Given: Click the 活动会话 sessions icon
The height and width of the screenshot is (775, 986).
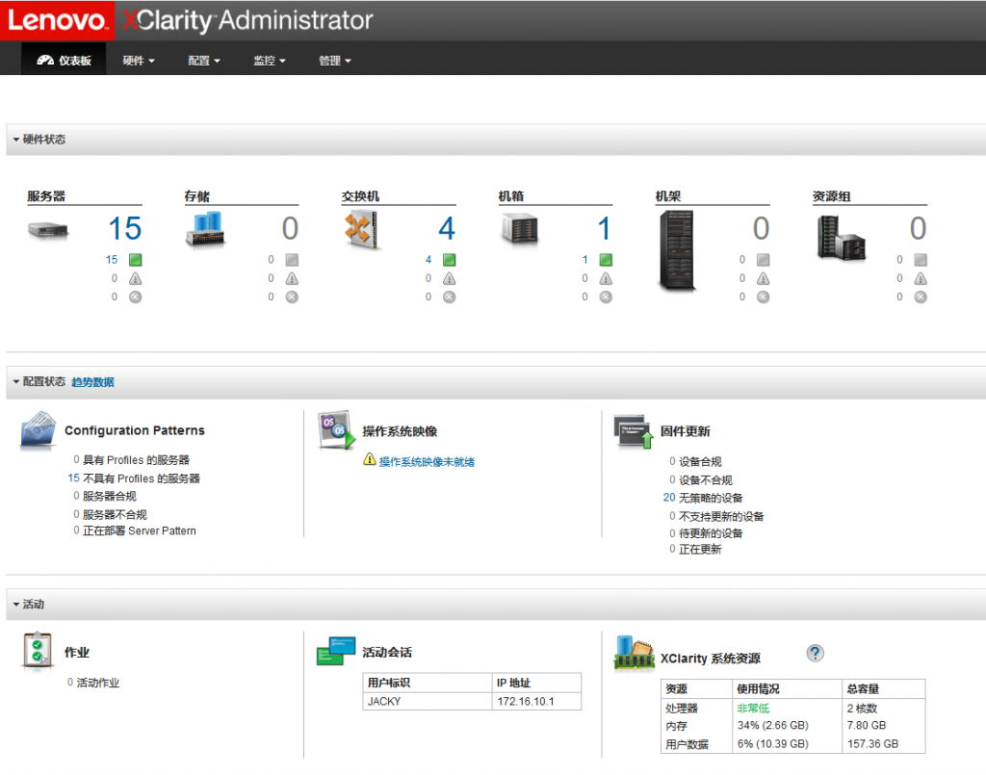Looking at the screenshot, I should click(x=336, y=651).
